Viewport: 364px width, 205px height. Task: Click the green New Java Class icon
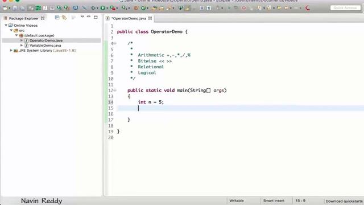click(143, 8)
